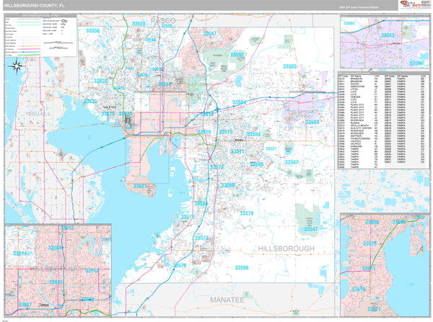
Task: Select ZIP code 33596 on the map
Action: (x=257, y=164)
